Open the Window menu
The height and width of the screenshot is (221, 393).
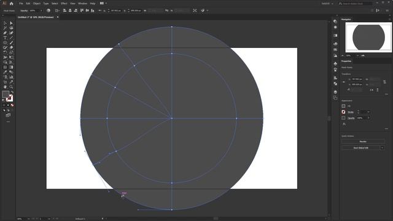pos(82,4)
